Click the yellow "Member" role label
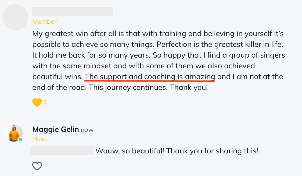This screenshot has height=176, width=302. [x=44, y=22]
